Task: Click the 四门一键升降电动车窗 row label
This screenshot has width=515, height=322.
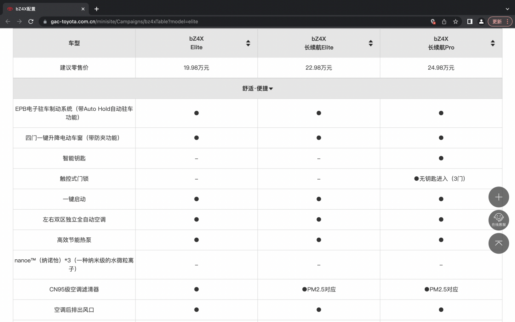Action: (x=74, y=138)
